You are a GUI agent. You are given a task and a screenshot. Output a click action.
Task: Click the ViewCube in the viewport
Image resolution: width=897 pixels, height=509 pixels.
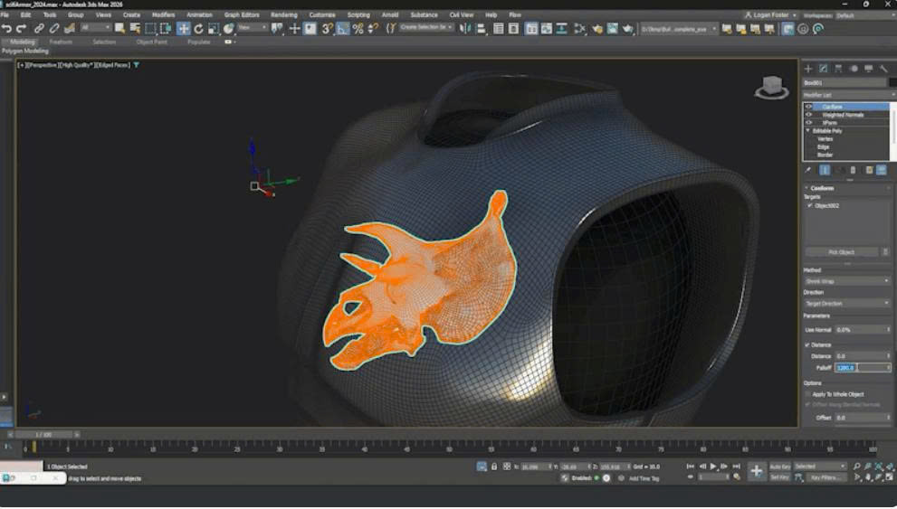[772, 88]
